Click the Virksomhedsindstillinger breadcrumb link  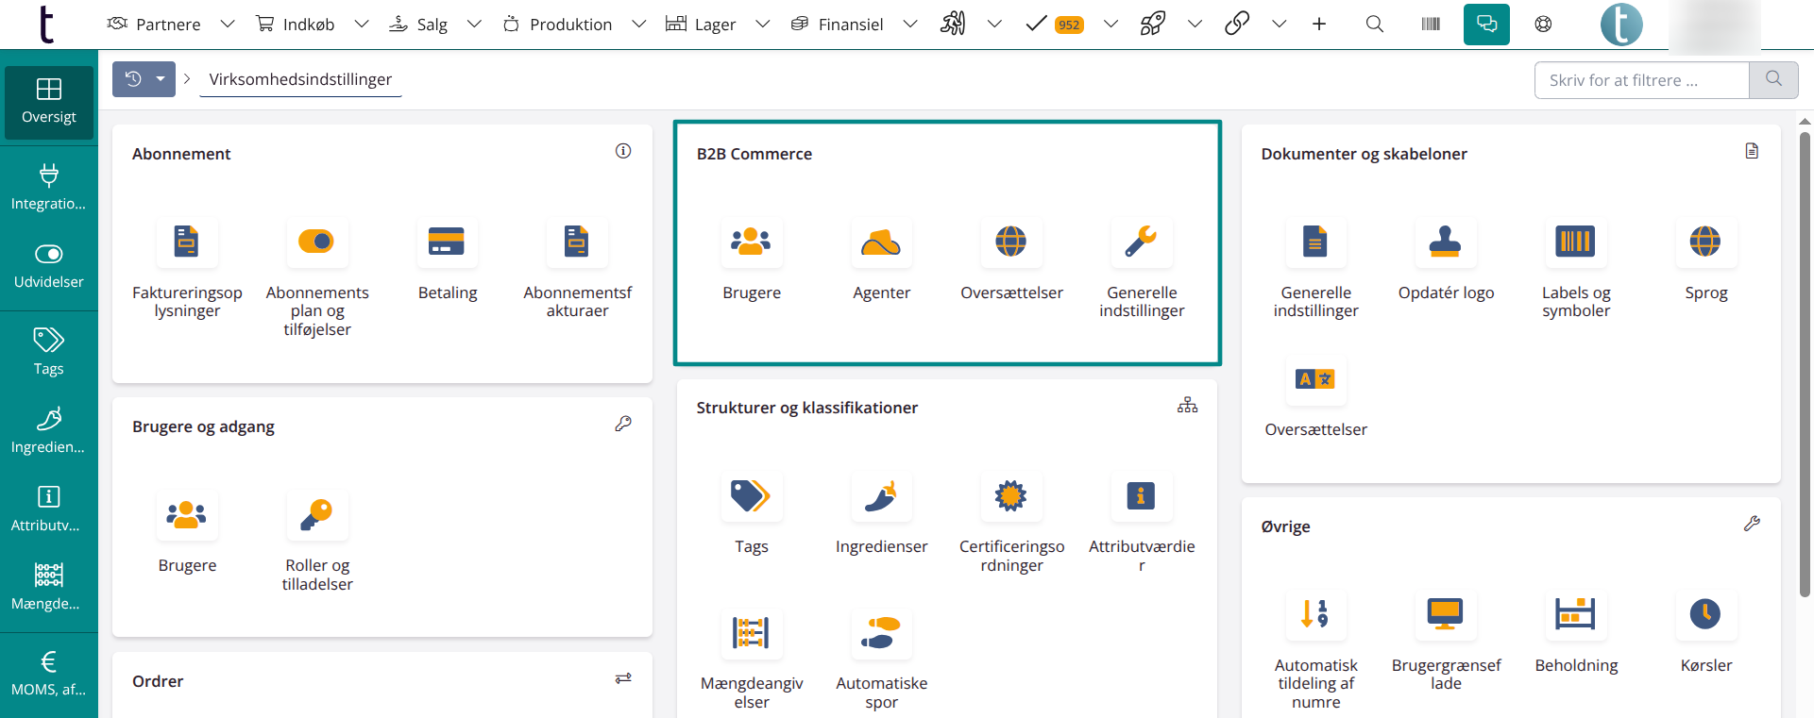(300, 79)
